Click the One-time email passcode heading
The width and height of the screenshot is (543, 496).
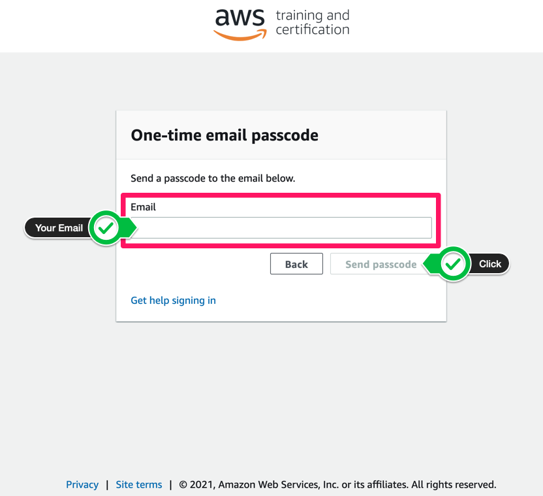point(225,135)
